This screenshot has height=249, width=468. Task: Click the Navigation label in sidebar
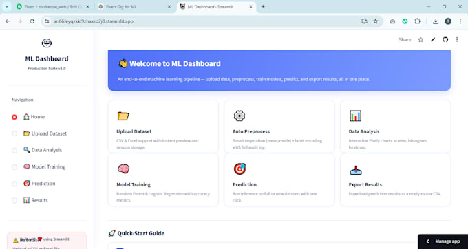pyautogui.click(x=23, y=100)
